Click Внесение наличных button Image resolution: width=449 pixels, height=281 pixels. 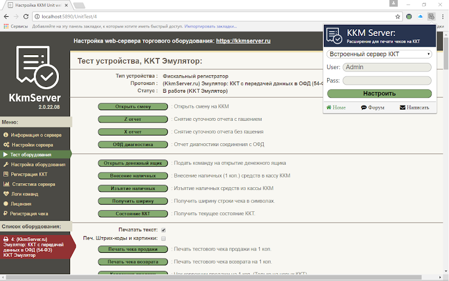[x=133, y=176]
